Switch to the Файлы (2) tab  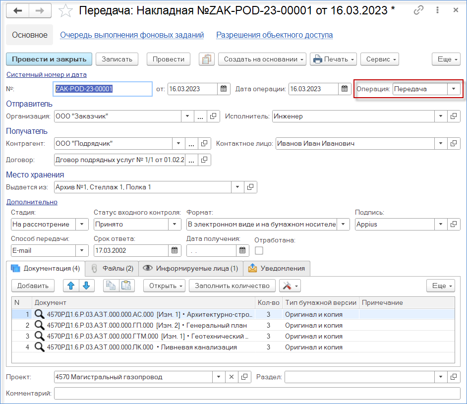[x=112, y=268]
